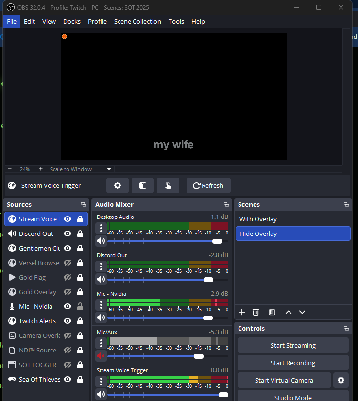This screenshot has width=358, height=401.
Task: Show Gold Flag source
Action: [x=68, y=278]
